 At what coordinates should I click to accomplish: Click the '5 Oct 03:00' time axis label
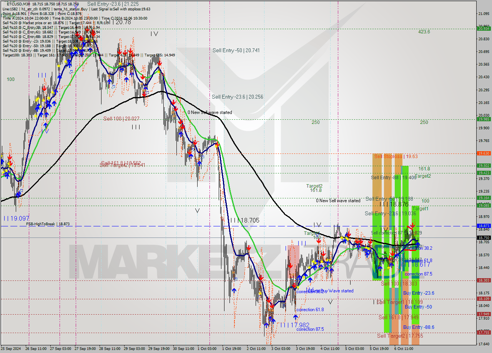coord(354,349)
